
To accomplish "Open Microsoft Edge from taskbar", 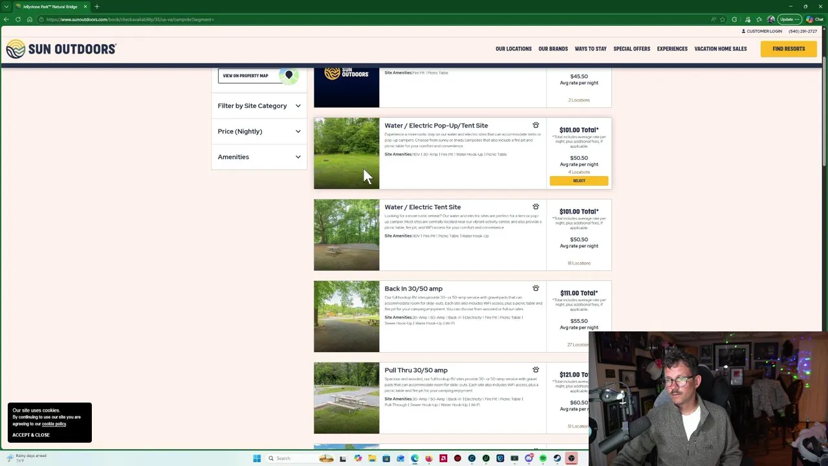I will 415,458.
